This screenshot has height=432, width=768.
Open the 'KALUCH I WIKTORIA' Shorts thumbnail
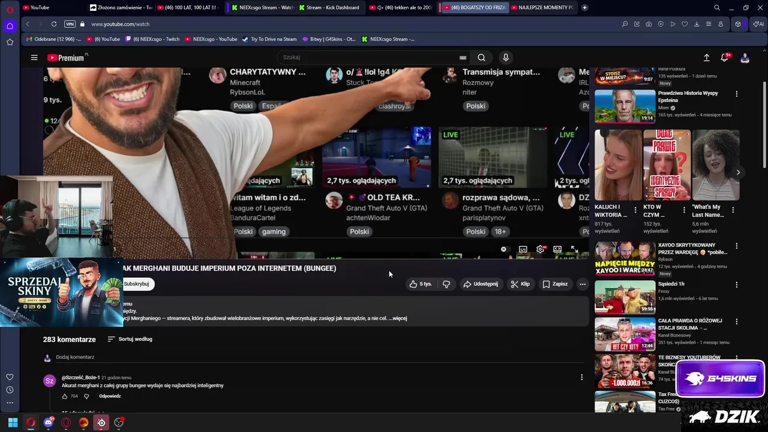(x=618, y=165)
